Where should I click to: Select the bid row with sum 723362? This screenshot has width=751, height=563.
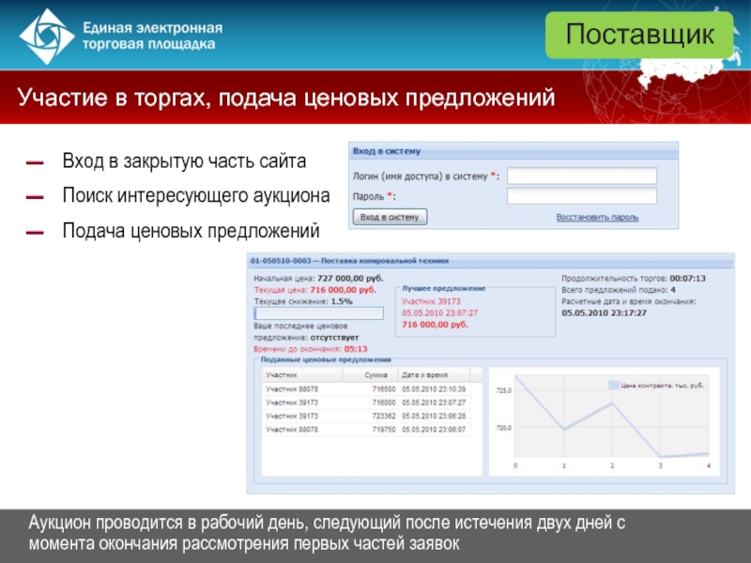(x=372, y=415)
